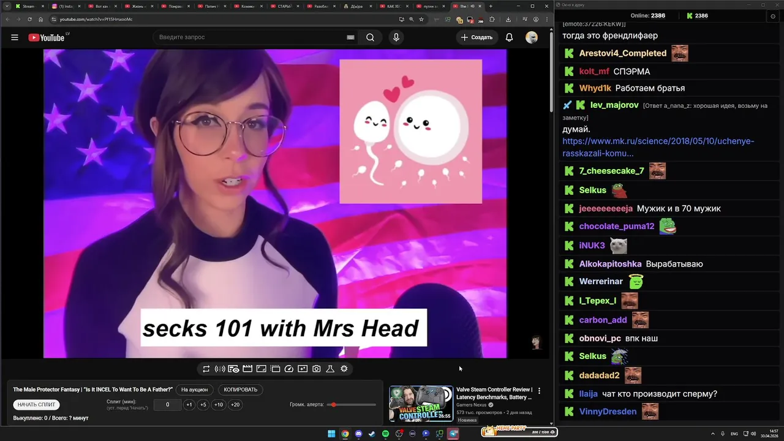Click the Создать create button
The height and width of the screenshot is (441, 784).
pyautogui.click(x=477, y=37)
